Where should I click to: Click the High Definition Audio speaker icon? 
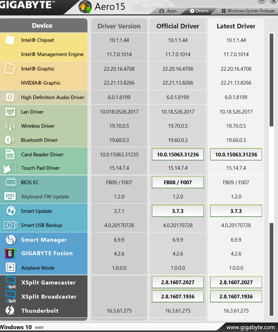coord(10,97)
